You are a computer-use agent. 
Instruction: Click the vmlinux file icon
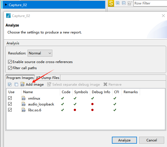pos(23,98)
